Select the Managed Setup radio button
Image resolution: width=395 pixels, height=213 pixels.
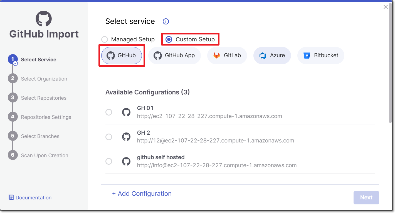(x=105, y=39)
